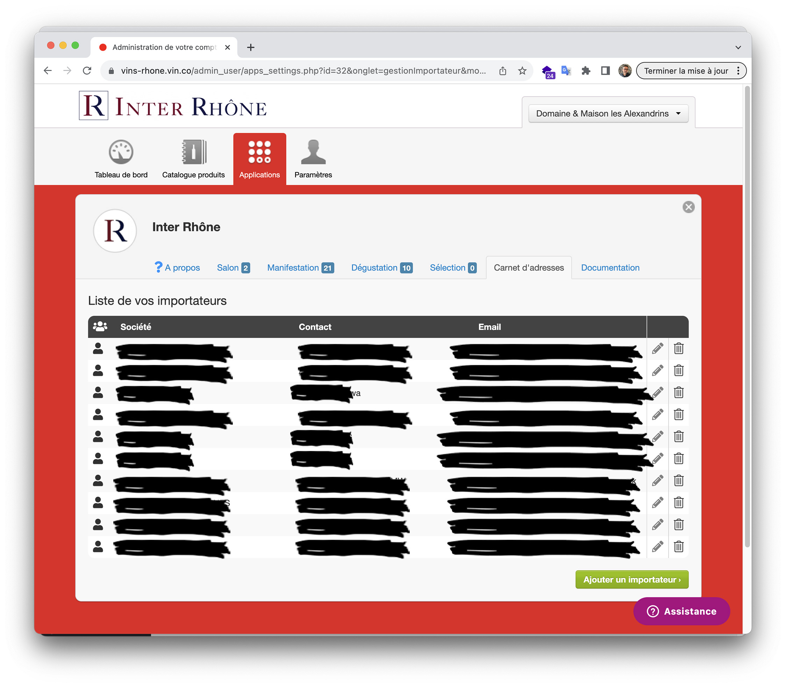
Task: Click the Contact column header
Action: click(x=315, y=327)
